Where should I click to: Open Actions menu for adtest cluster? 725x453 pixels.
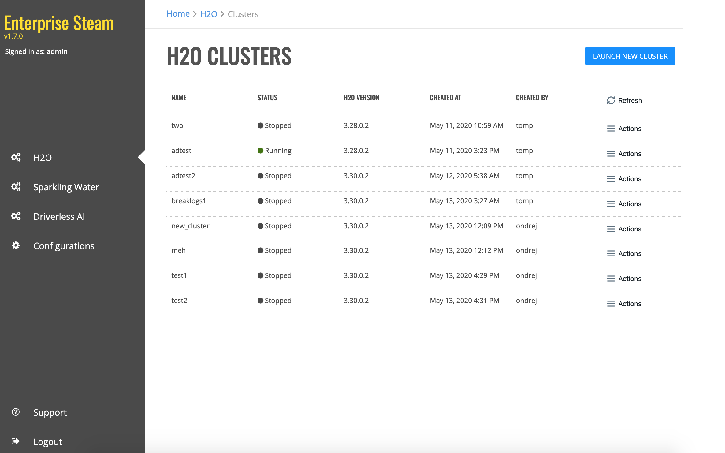tap(624, 154)
